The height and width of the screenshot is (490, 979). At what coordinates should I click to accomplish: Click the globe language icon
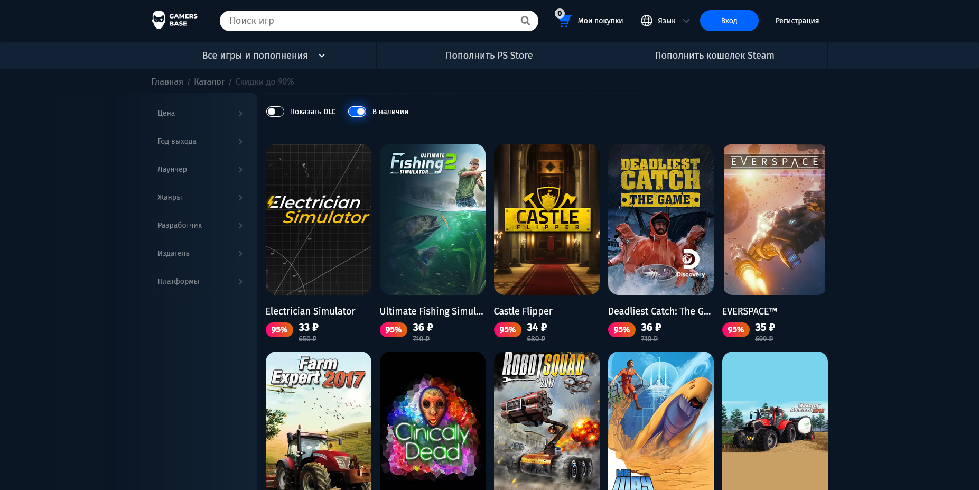(647, 21)
